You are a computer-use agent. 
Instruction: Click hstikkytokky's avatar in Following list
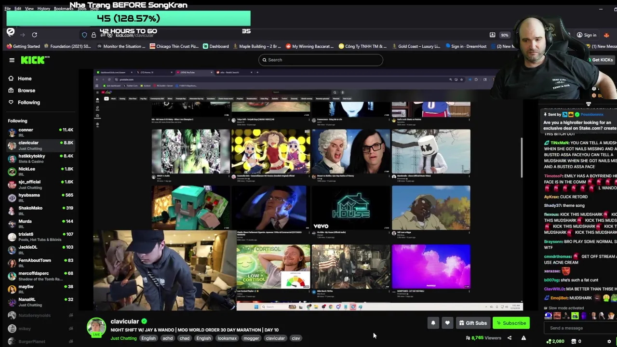[x=12, y=158]
